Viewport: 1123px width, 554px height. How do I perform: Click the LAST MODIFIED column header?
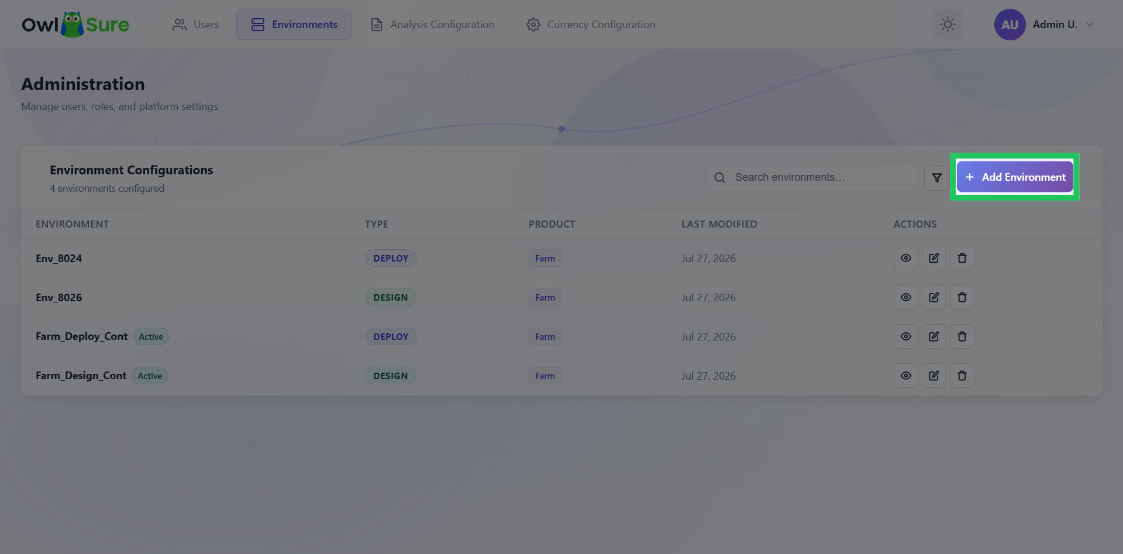tap(719, 224)
